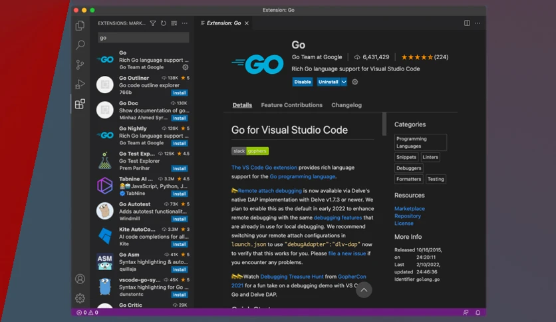Install the Go Nightly extension

180,143
